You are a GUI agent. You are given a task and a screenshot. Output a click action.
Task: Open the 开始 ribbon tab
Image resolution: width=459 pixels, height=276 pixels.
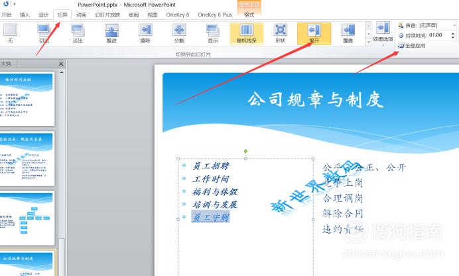(x=6, y=15)
